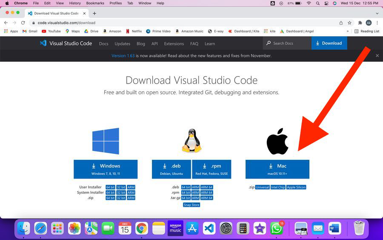Image resolution: width=383 pixels, height=240 pixels.
Task: Go back to previous page
Action: (x=6, y=23)
